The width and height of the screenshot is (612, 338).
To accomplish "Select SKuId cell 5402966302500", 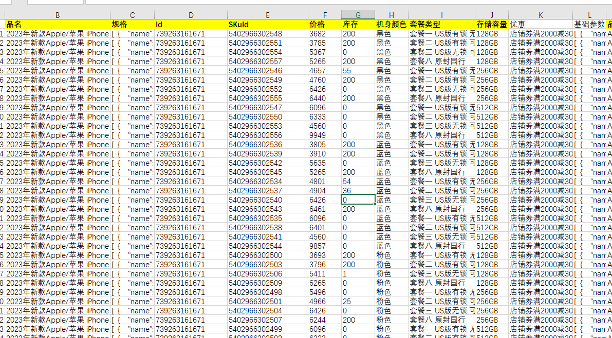I will 267,255.
